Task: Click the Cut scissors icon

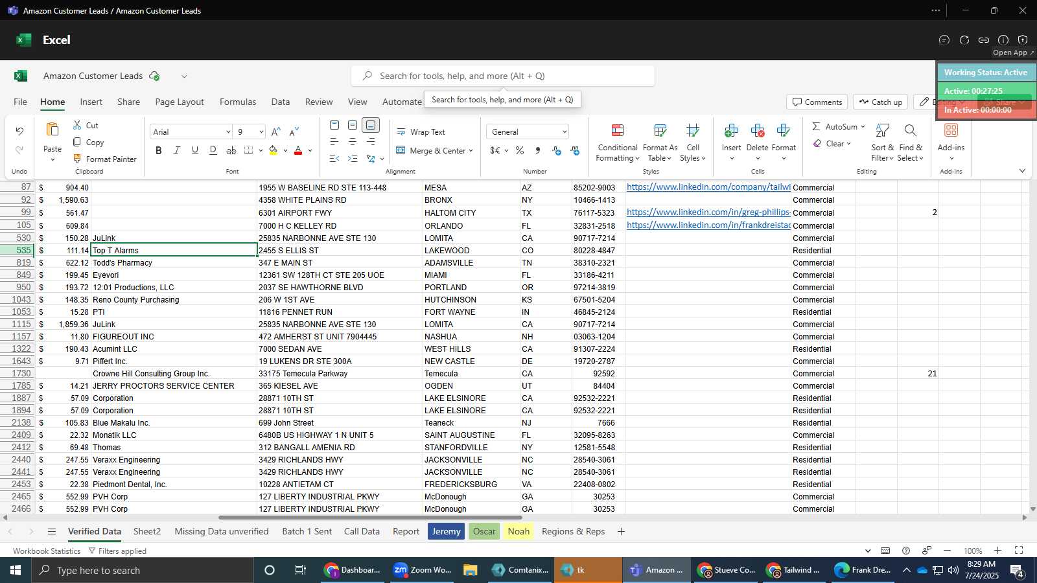Action: 77,125
